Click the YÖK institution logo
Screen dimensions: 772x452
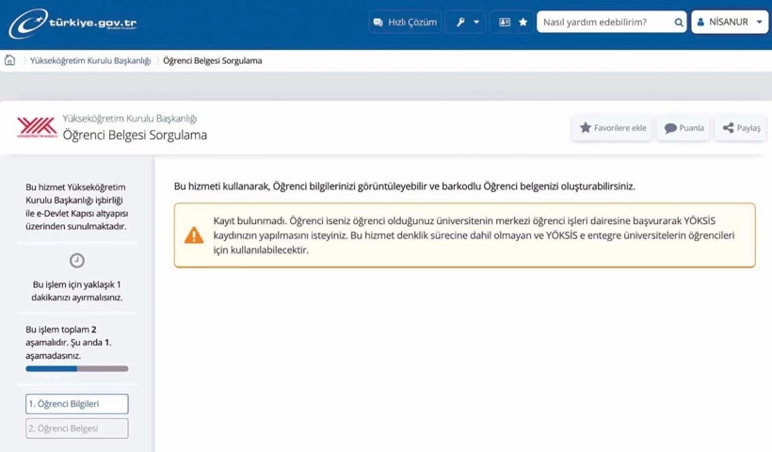(37, 127)
